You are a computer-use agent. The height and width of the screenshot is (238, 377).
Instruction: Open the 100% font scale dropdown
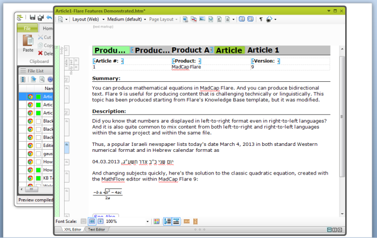pyautogui.click(x=148, y=222)
